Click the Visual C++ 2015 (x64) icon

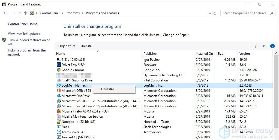click(59, 101)
